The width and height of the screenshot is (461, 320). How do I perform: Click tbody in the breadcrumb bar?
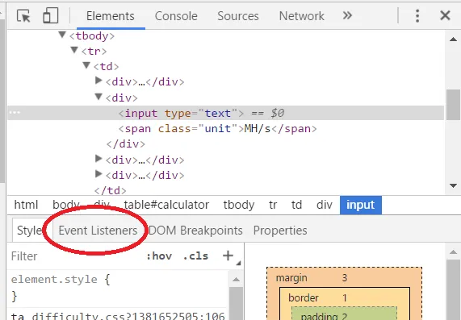pos(239,205)
